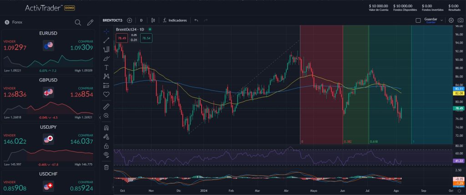This screenshot has width=466, height=195.
Task: Click the BRENTOCT24 symbol search field
Action: click(x=112, y=20)
